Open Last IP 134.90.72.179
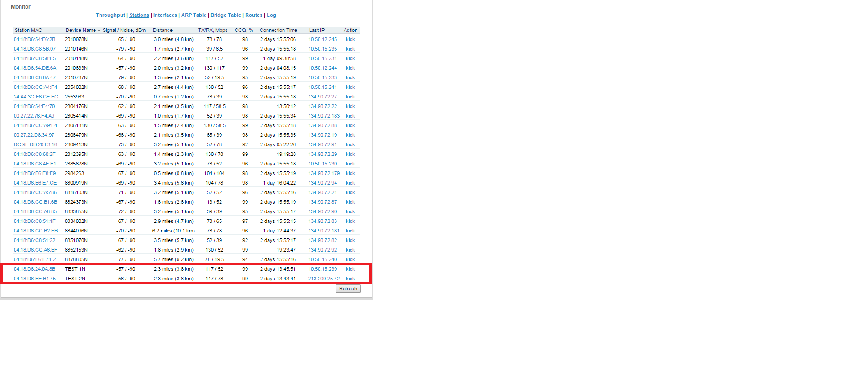The width and height of the screenshot is (845, 392). point(324,173)
